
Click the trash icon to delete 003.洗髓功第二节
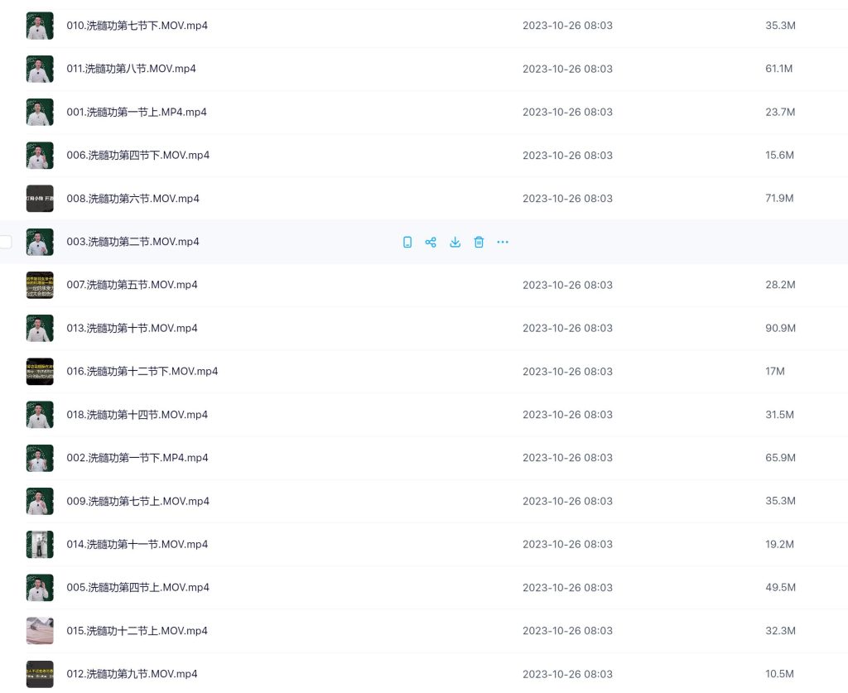point(479,242)
